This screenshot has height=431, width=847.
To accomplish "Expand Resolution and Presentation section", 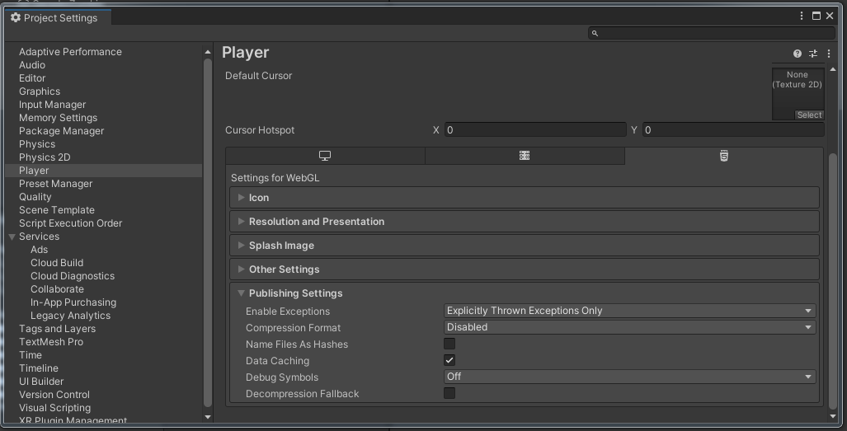I will pyautogui.click(x=524, y=222).
